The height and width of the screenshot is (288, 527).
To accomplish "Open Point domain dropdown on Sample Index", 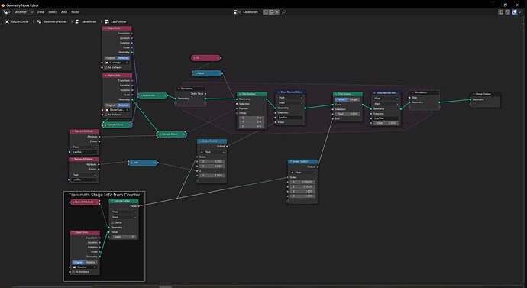I will point(124,218).
